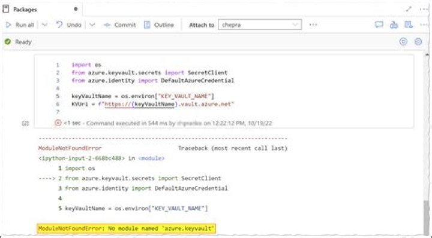This screenshot has width=432, height=238.
Task: Click the Ready status text
Action: pos(23,42)
